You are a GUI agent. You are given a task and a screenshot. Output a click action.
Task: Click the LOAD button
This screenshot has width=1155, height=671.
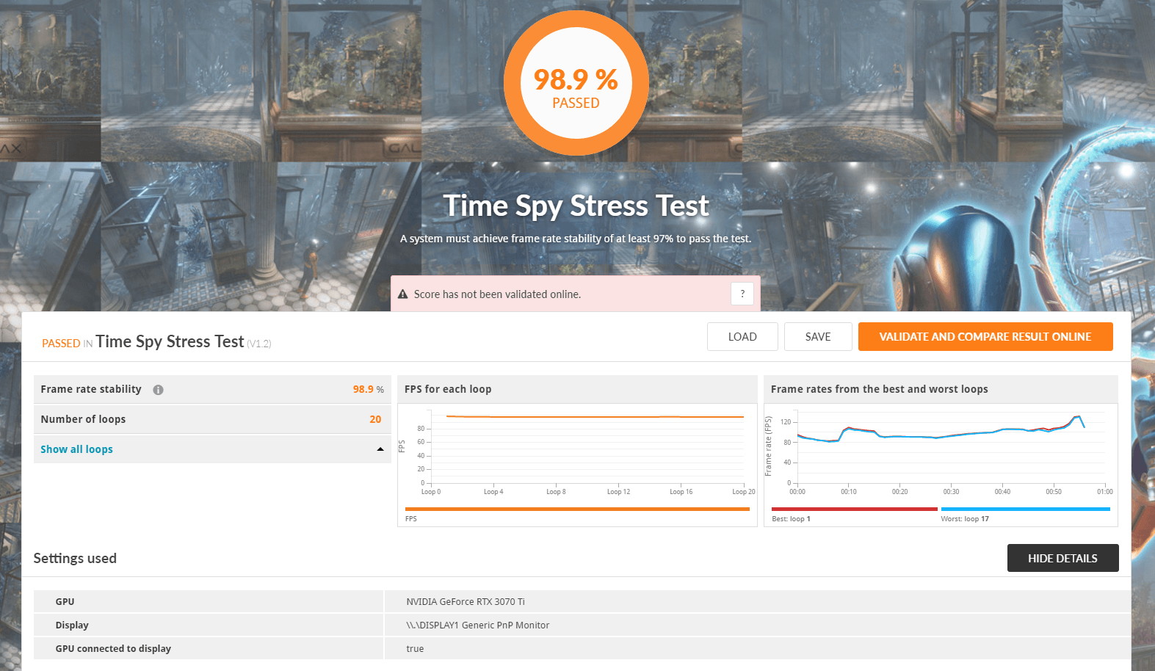click(x=742, y=337)
